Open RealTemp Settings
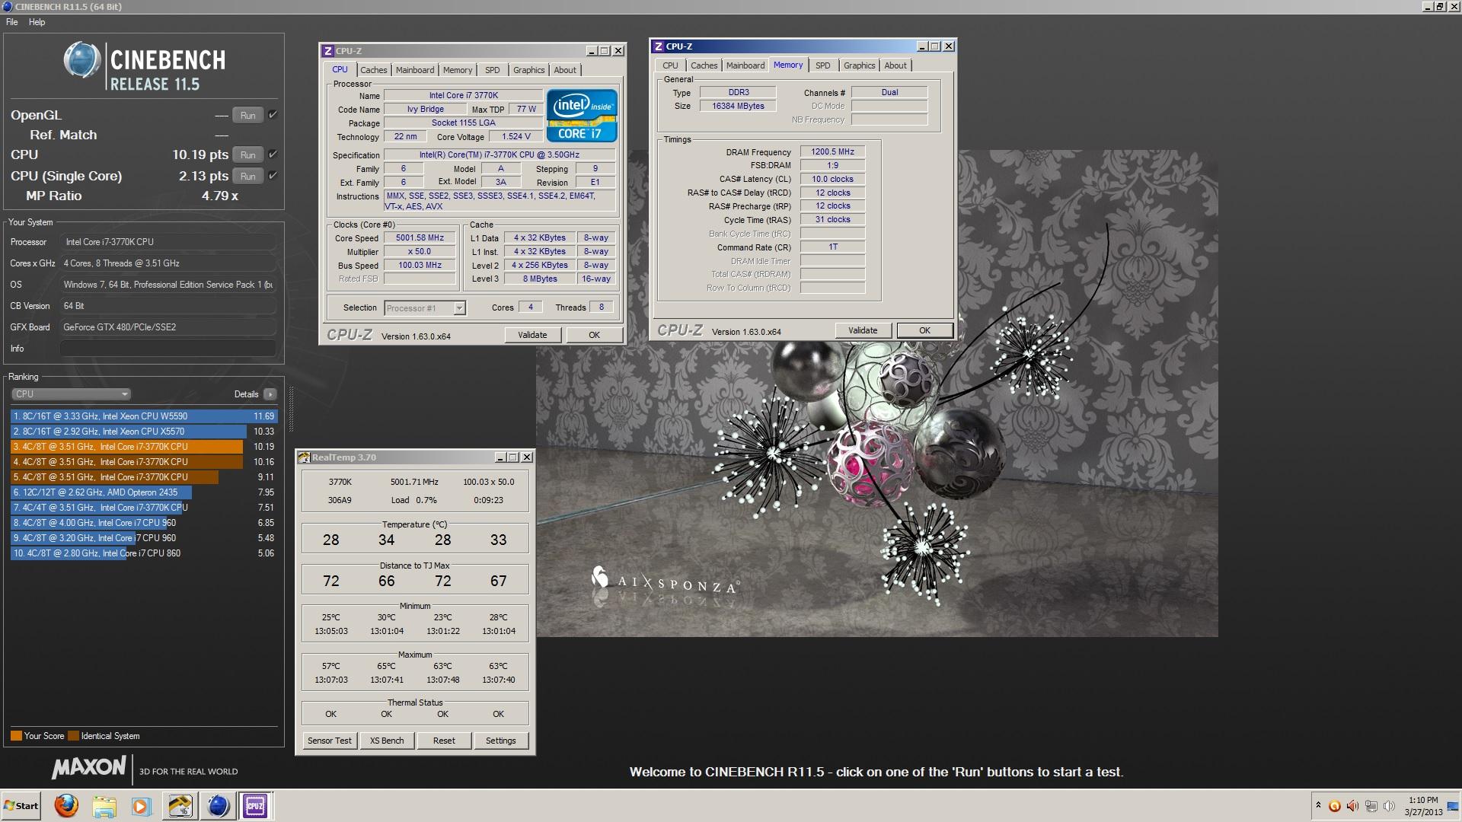Screen dimensions: 1462x822 point(501,741)
